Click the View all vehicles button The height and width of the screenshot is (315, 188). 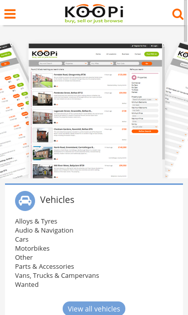click(x=94, y=308)
